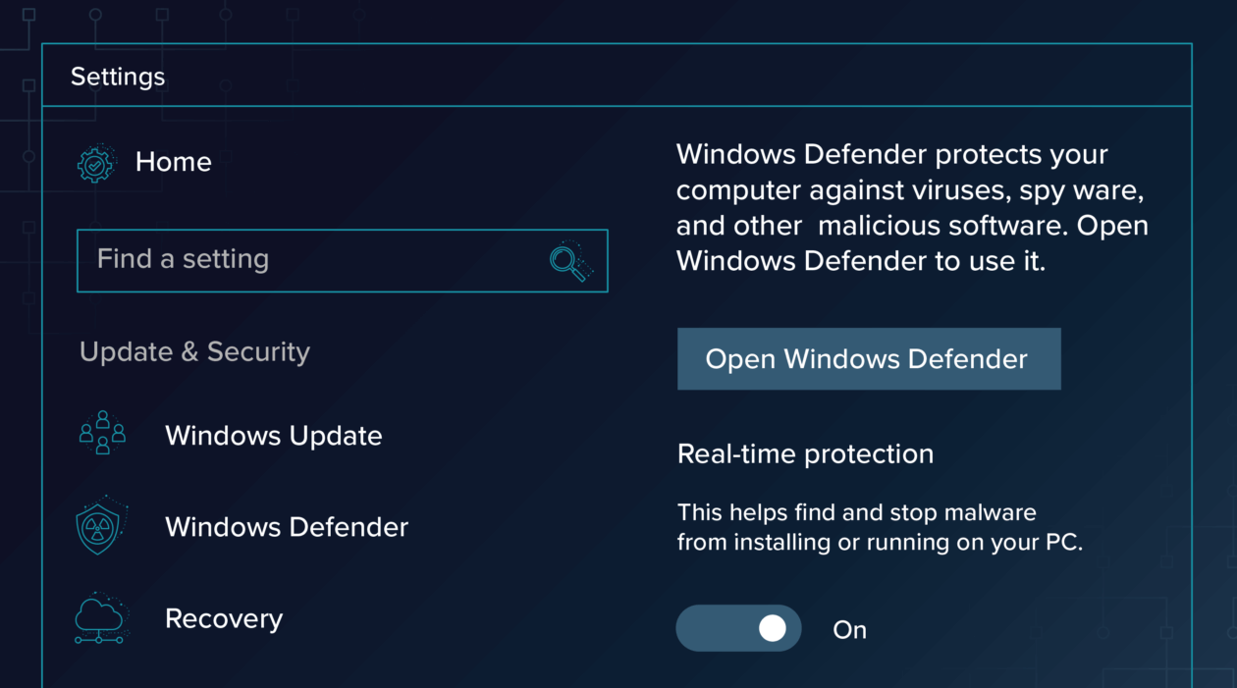Click the On label beside the toggle

849,630
